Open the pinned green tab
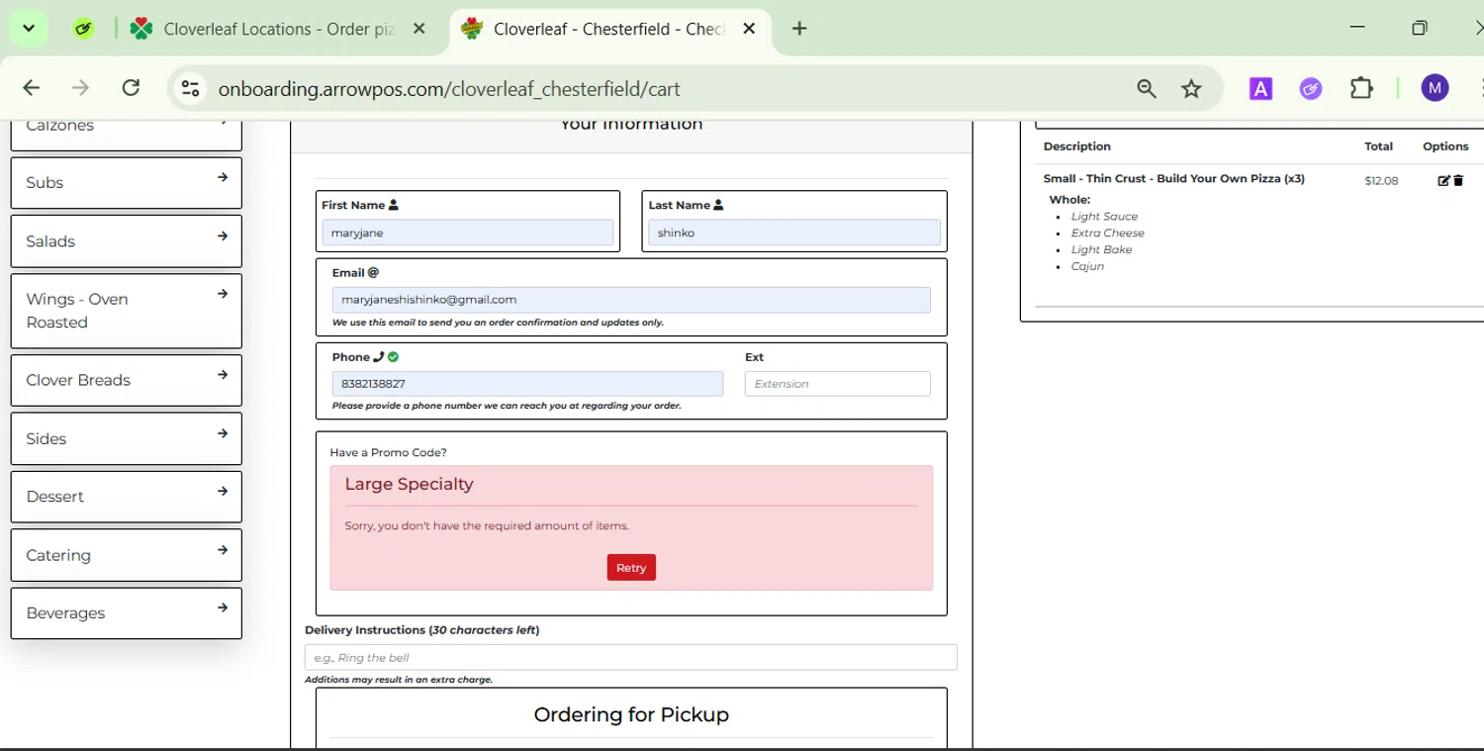Viewport: 1484px width, 751px height. click(84, 29)
